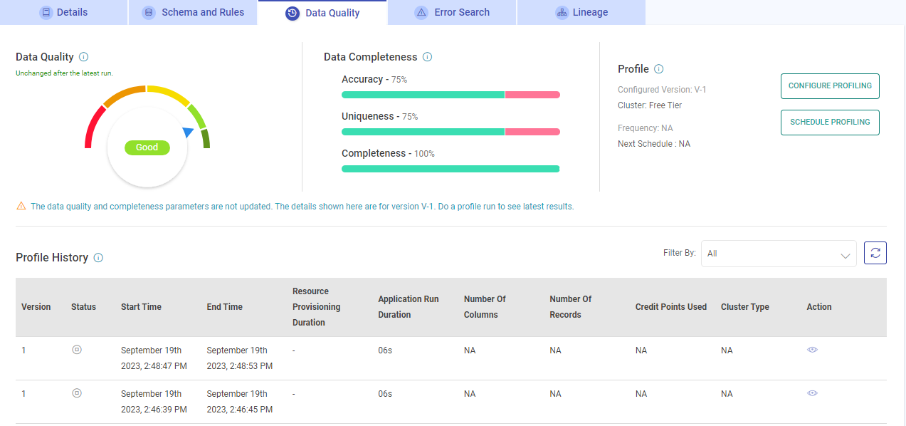Image resolution: width=906 pixels, height=426 pixels.
Task: Click the second row's status indicator
Action: click(x=77, y=393)
